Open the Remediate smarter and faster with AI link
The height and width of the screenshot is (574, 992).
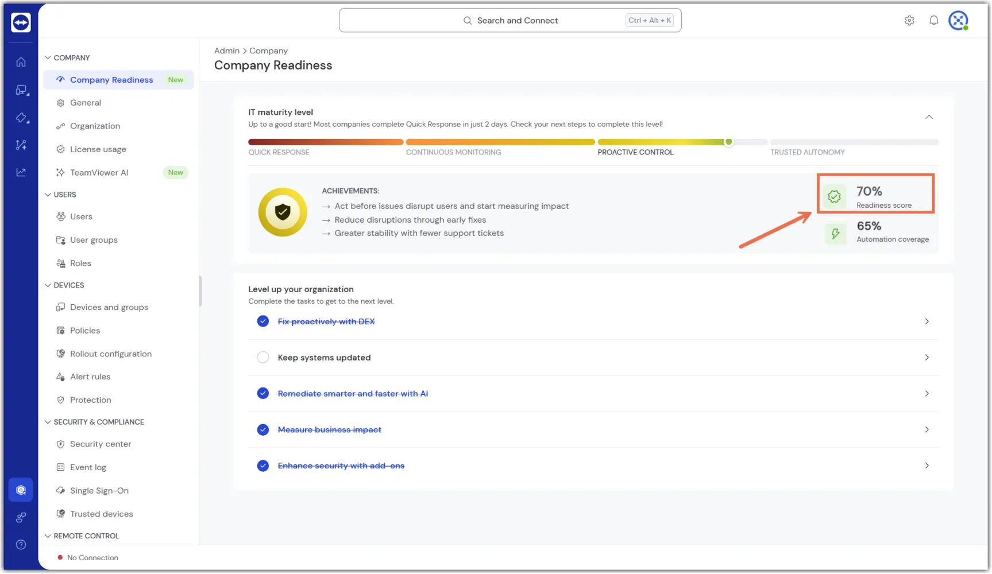(x=353, y=394)
